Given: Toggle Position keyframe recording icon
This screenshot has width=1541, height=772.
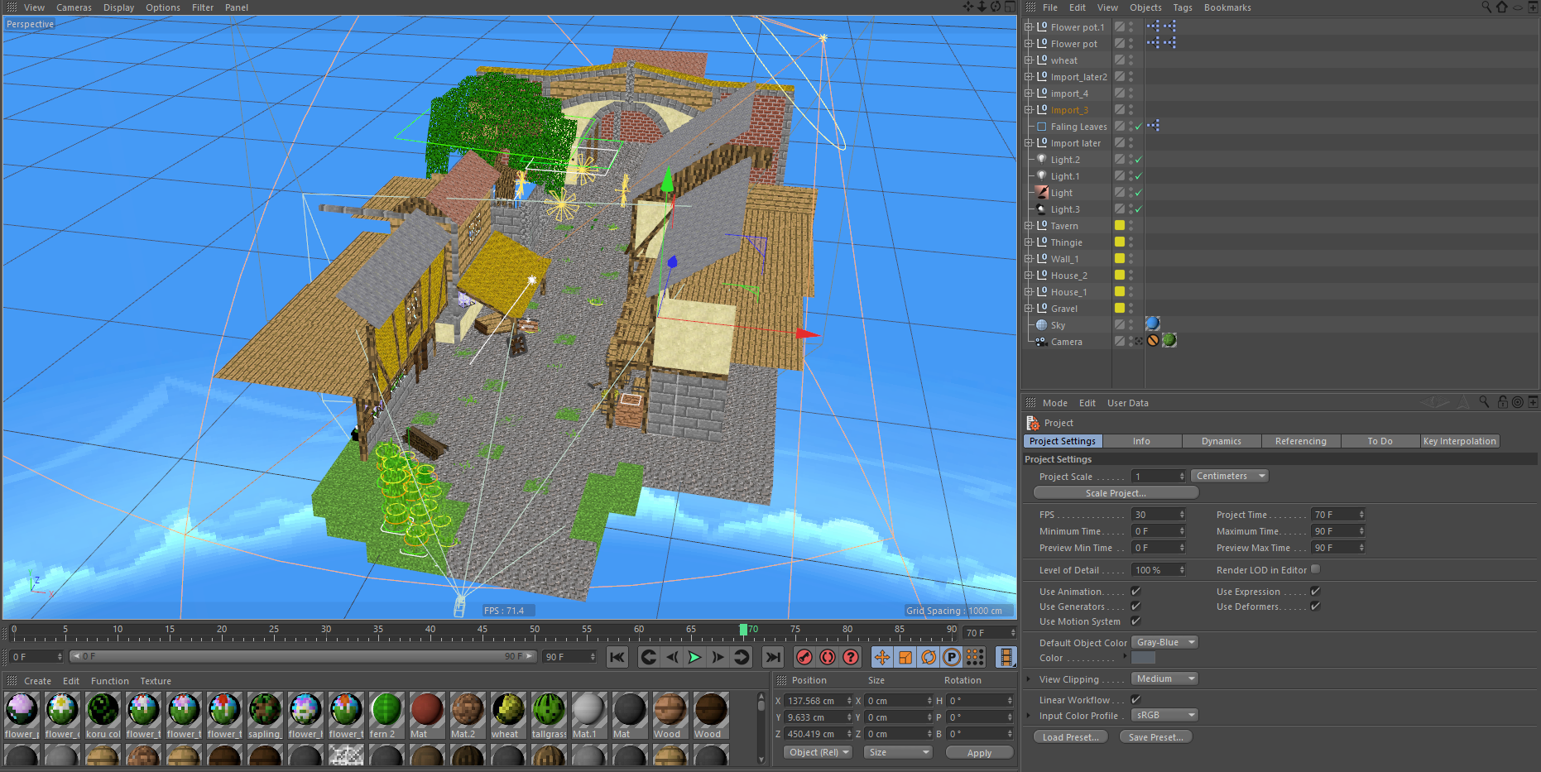Looking at the screenshot, I should pos(882,657).
